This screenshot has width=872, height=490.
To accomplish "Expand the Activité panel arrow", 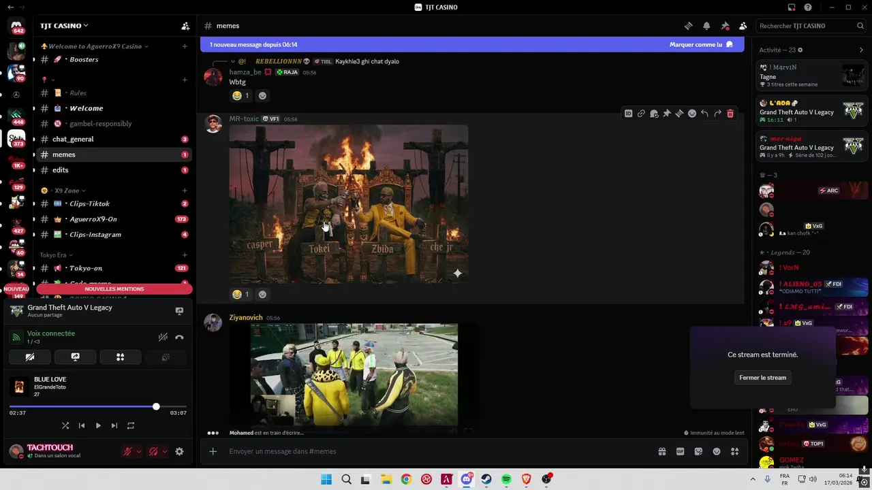I will tap(861, 50).
